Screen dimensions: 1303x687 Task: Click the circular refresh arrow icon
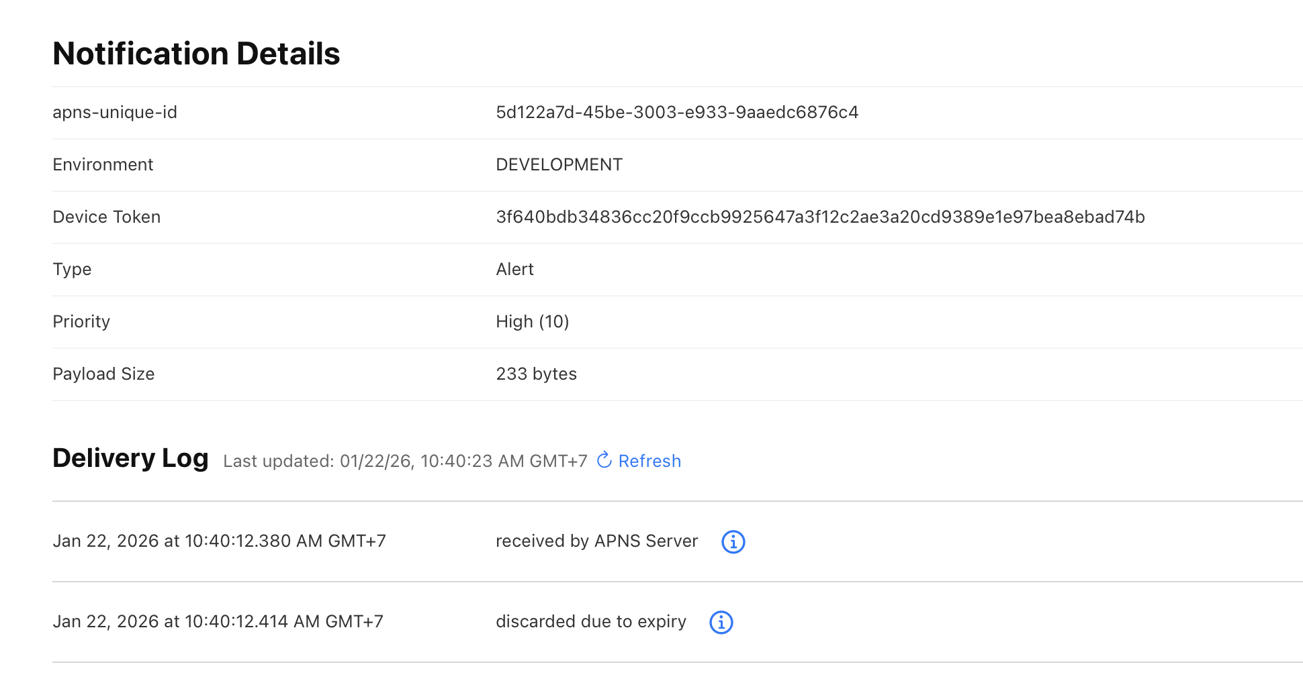pyautogui.click(x=604, y=460)
